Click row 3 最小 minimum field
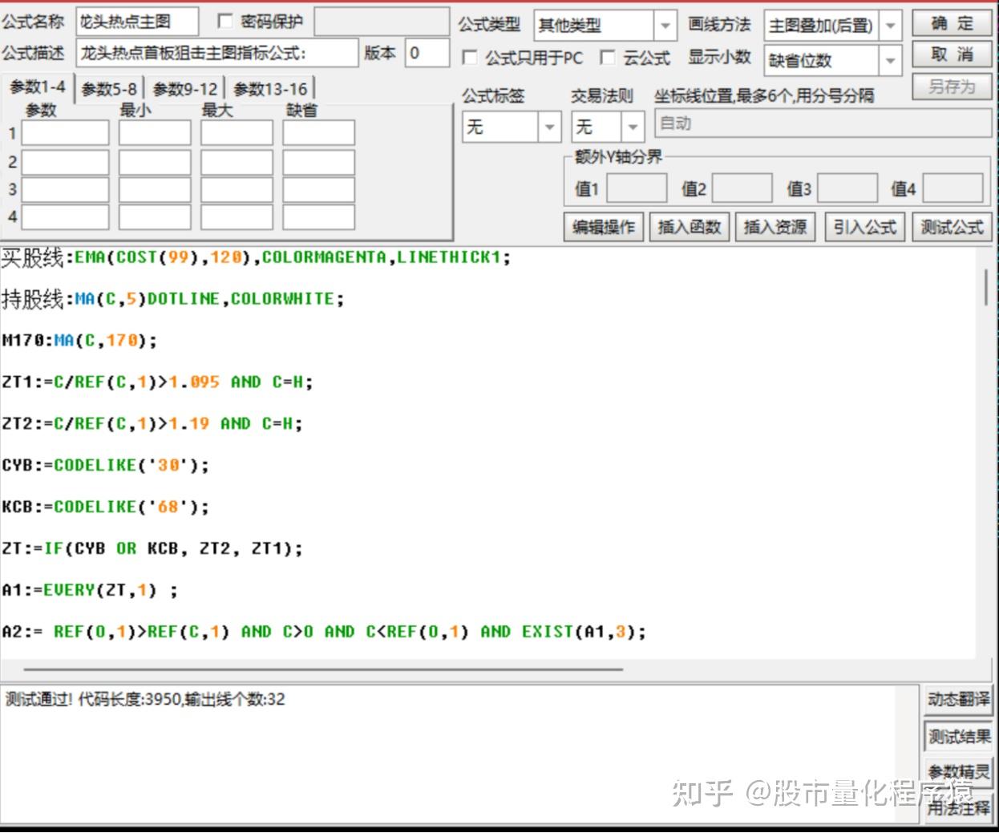The image size is (999, 833). tap(155, 189)
